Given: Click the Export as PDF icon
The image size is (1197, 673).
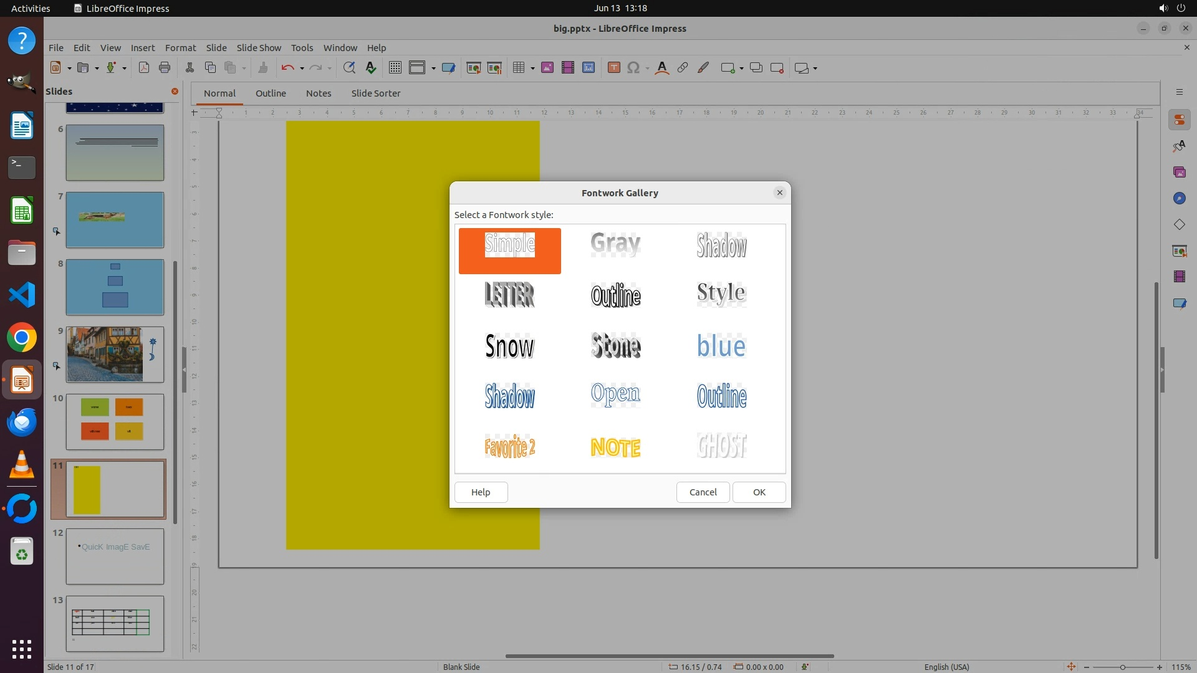Looking at the screenshot, I should click(x=144, y=68).
